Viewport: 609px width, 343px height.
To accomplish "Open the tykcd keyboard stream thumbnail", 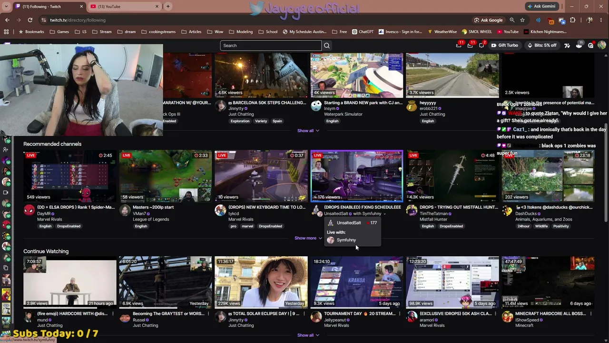I will pos(261,176).
